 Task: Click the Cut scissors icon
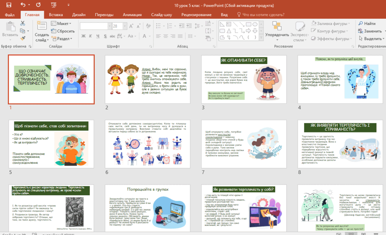(x=23, y=23)
